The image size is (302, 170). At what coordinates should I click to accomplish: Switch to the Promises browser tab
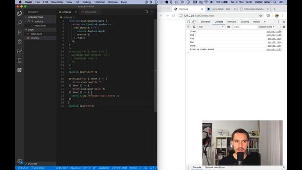[189, 9]
